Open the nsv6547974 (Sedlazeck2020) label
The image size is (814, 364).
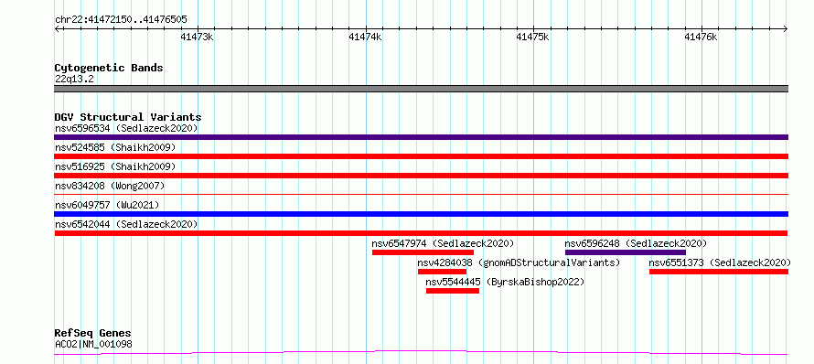point(443,243)
